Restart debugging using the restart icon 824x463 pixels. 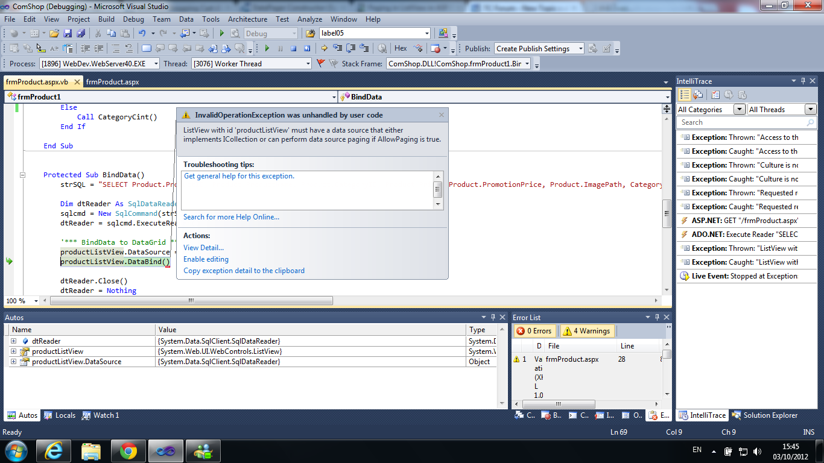(307, 49)
